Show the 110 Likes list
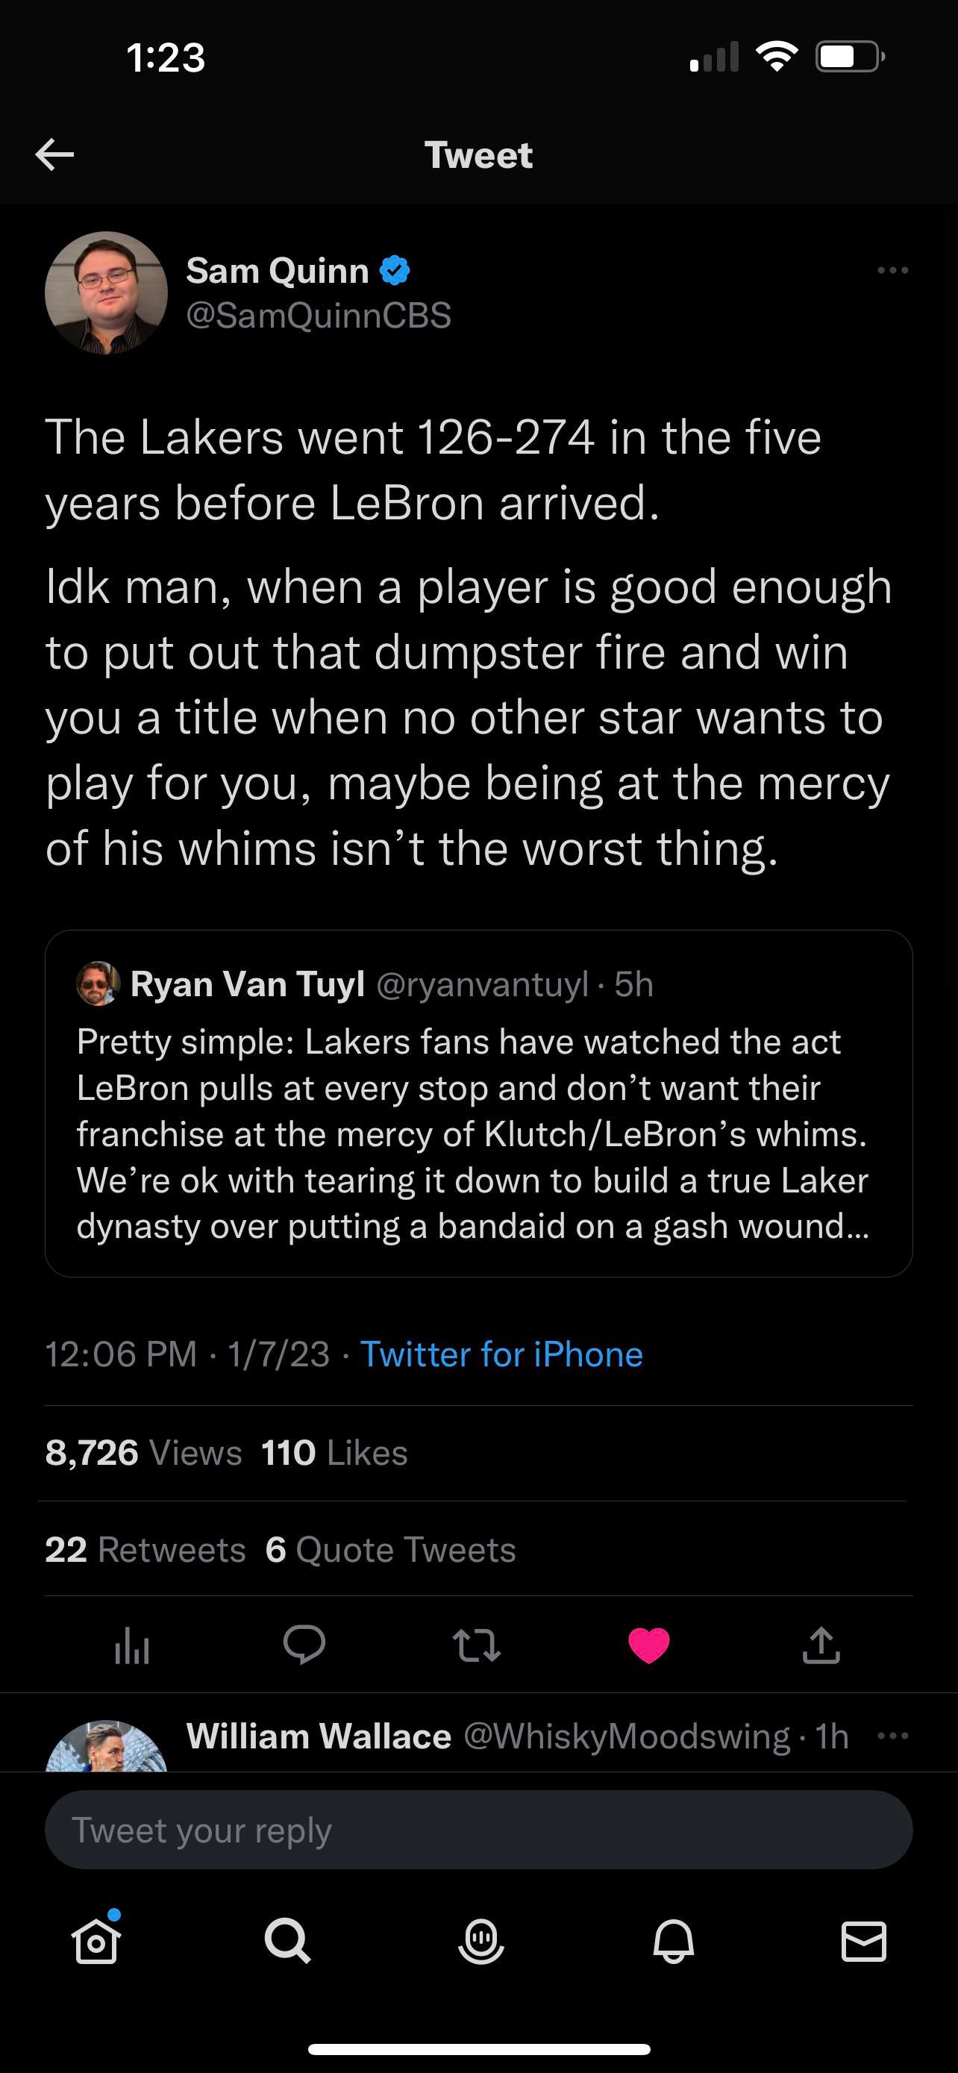The image size is (958, 2073). click(x=334, y=1453)
